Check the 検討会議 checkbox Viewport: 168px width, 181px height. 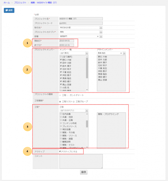(61, 129)
